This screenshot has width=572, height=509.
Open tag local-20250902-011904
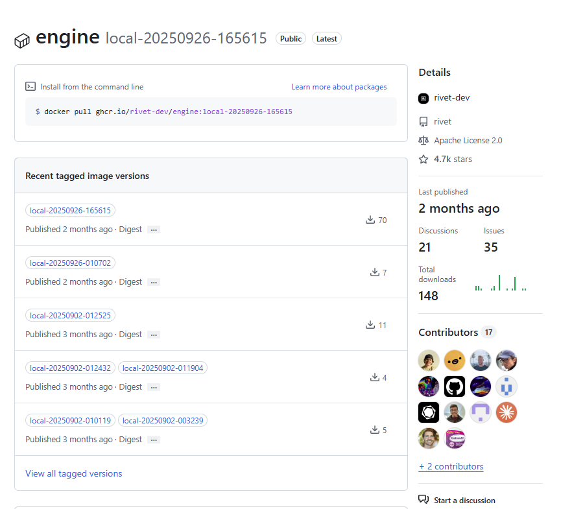pos(163,368)
